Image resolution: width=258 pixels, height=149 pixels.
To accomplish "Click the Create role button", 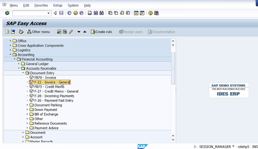I will [102, 32].
